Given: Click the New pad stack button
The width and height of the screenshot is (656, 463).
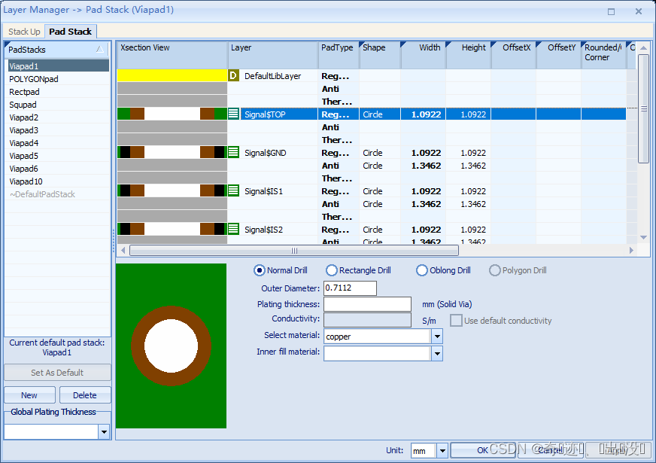Looking at the screenshot, I should (x=29, y=395).
